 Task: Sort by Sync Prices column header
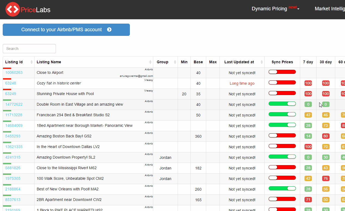pos(282,62)
